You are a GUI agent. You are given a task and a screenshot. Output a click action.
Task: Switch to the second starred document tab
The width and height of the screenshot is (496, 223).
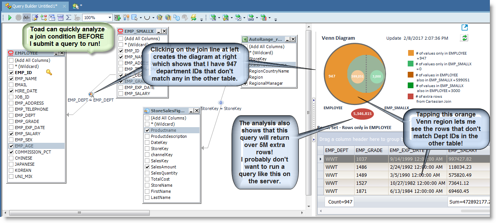(78, 6)
